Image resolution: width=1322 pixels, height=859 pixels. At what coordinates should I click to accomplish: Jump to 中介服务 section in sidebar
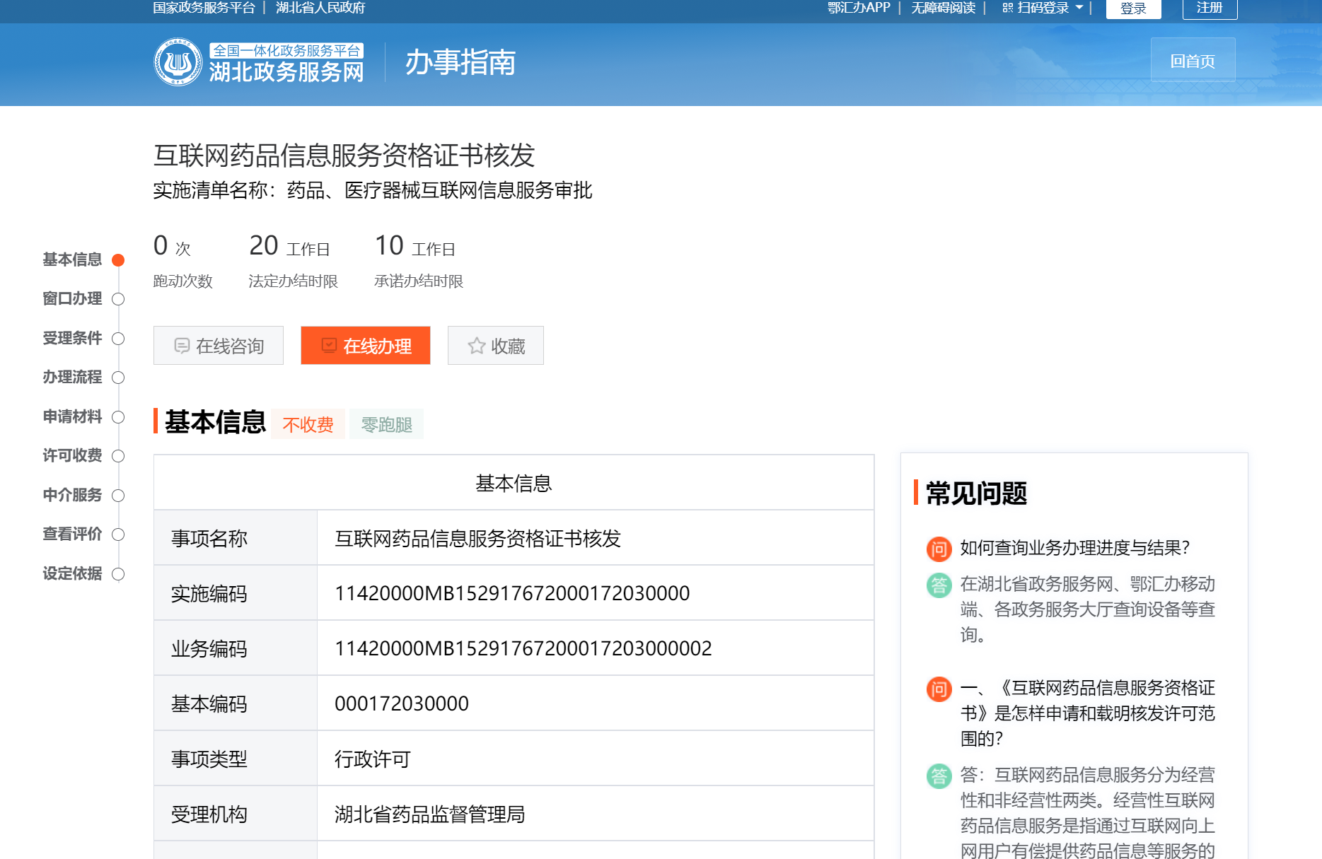[x=72, y=495]
